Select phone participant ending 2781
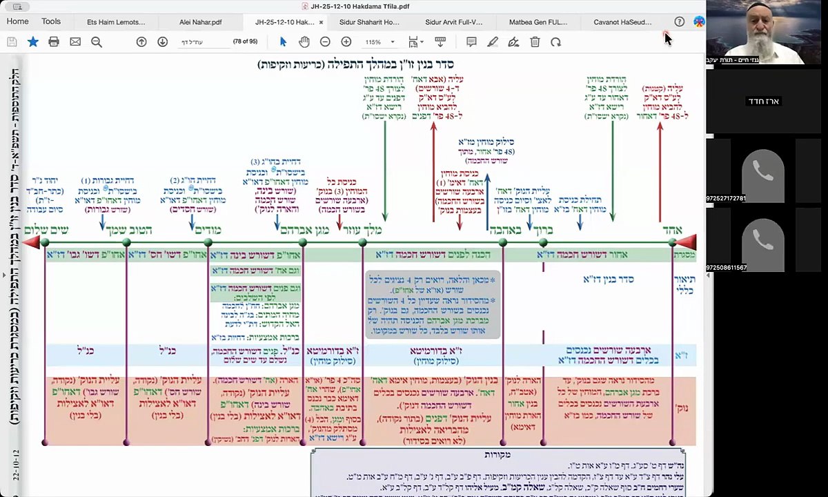The image size is (828, 497). (x=763, y=170)
